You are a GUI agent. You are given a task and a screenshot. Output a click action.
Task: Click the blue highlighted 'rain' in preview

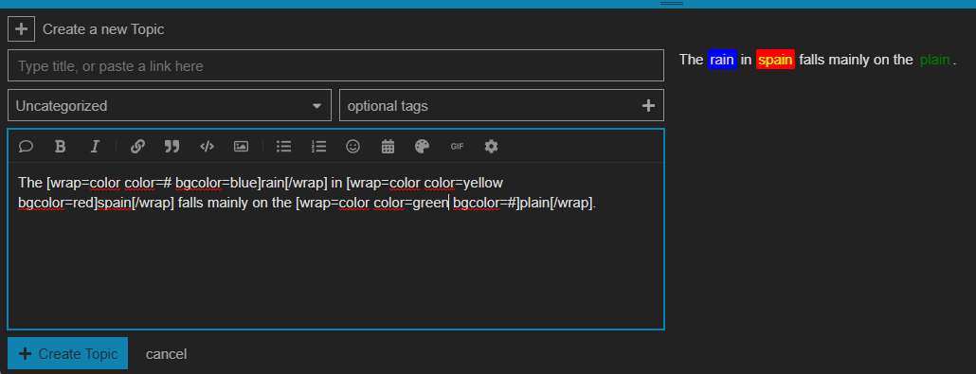pyautogui.click(x=722, y=60)
